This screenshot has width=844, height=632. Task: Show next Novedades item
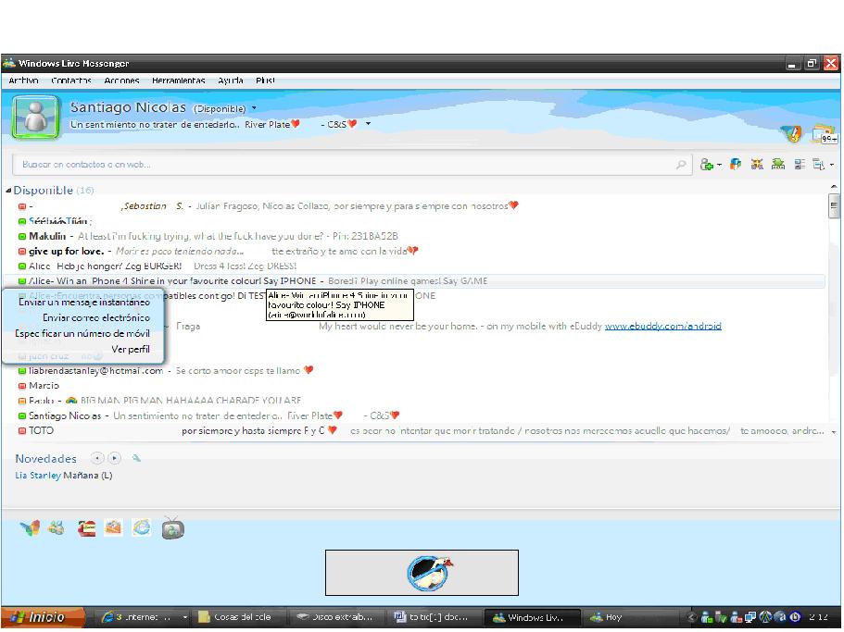114,458
